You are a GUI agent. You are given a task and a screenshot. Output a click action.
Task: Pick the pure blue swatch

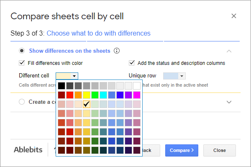coord(120,95)
